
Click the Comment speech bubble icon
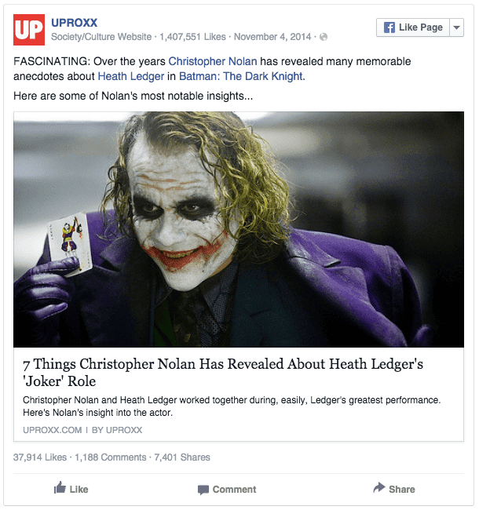[203, 490]
